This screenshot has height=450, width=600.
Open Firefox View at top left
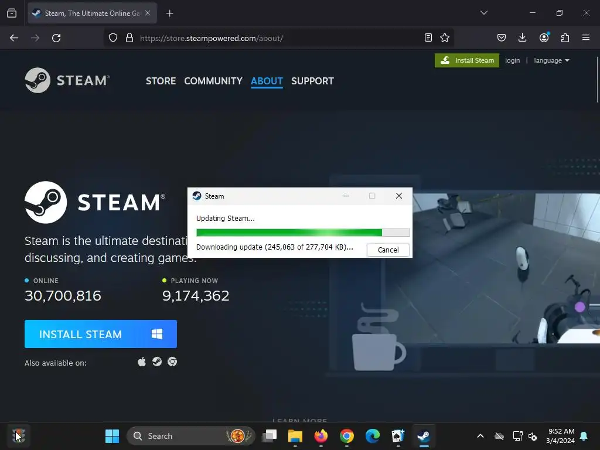pyautogui.click(x=12, y=13)
